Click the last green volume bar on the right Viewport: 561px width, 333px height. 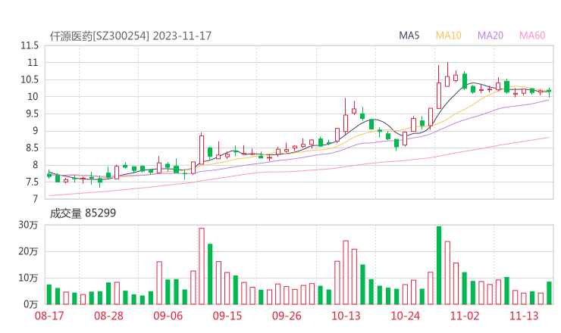[549, 293]
